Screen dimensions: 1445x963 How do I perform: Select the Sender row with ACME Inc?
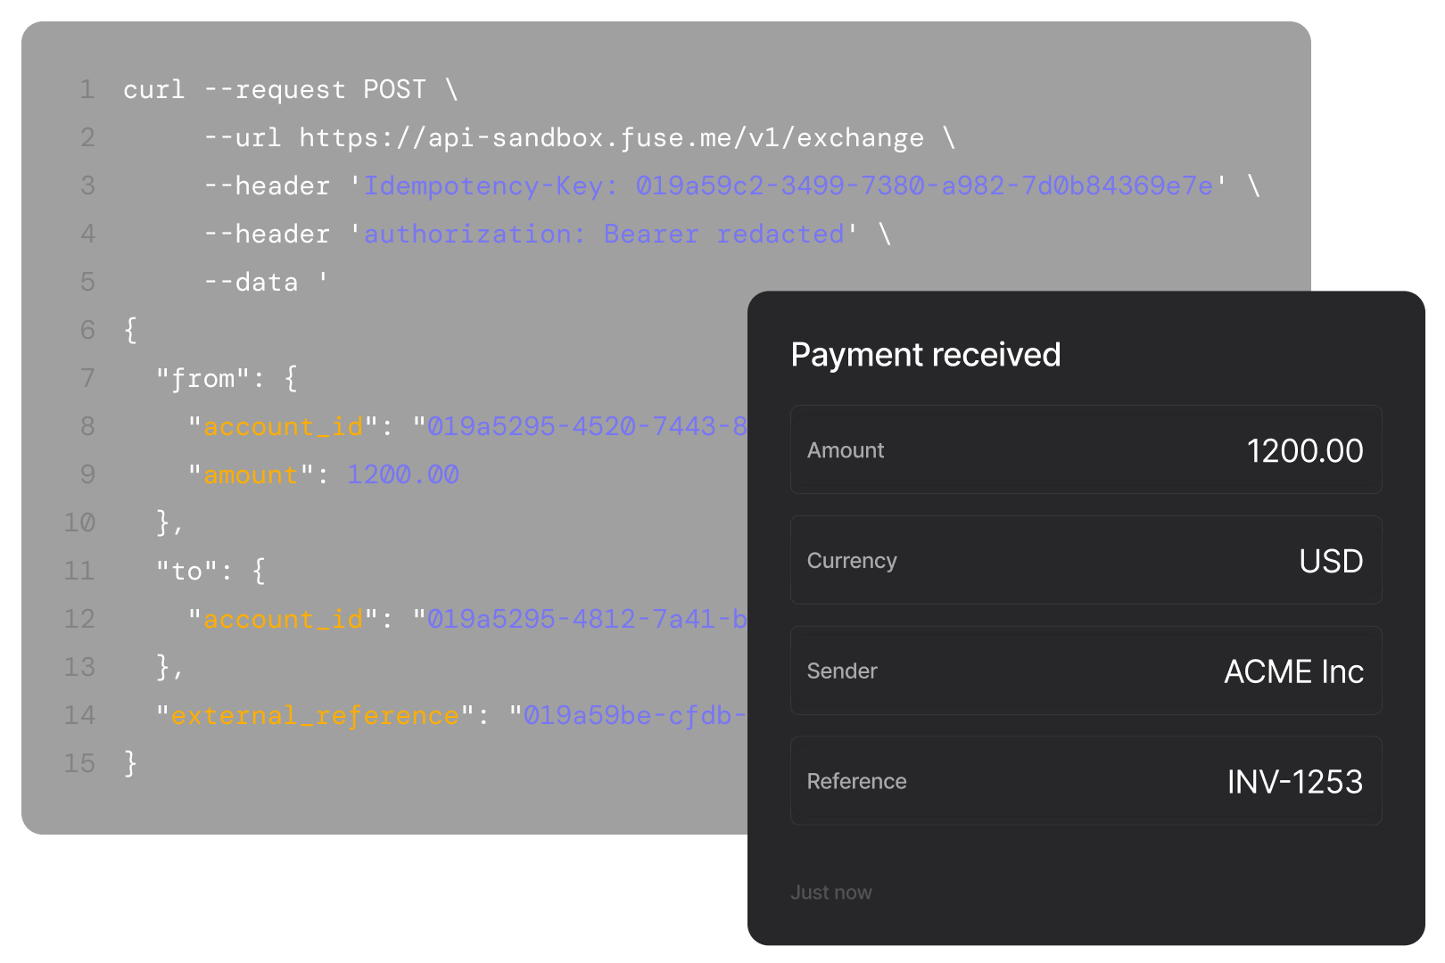[1085, 671]
